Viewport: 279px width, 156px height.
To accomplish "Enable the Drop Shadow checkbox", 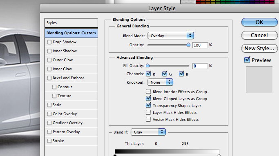I will coord(49,42).
